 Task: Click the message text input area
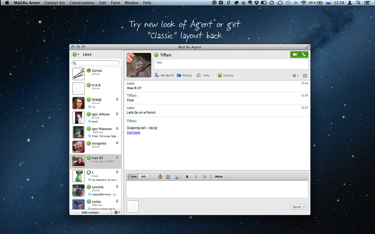pyautogui.click(x=217, y=190)
